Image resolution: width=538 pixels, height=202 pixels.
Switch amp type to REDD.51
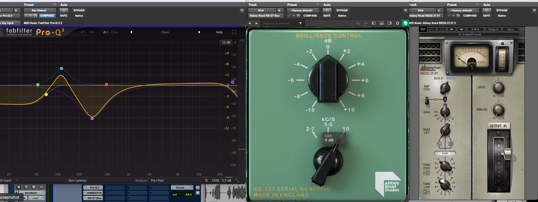[x=451, y=78]
